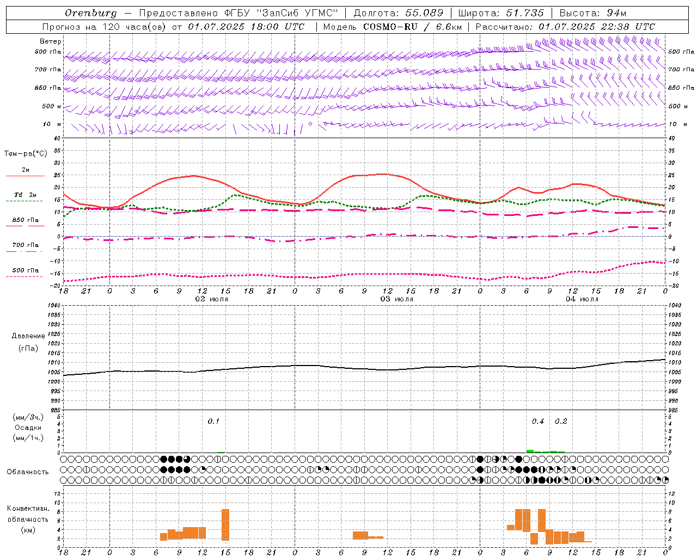
Task: Click the 0.2 precipitation value
Action: 561,422
